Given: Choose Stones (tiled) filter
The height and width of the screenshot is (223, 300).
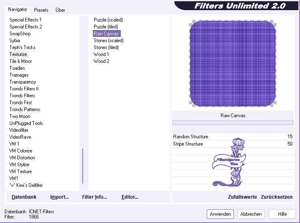Looking at the screenshot, I should (106, 47).
